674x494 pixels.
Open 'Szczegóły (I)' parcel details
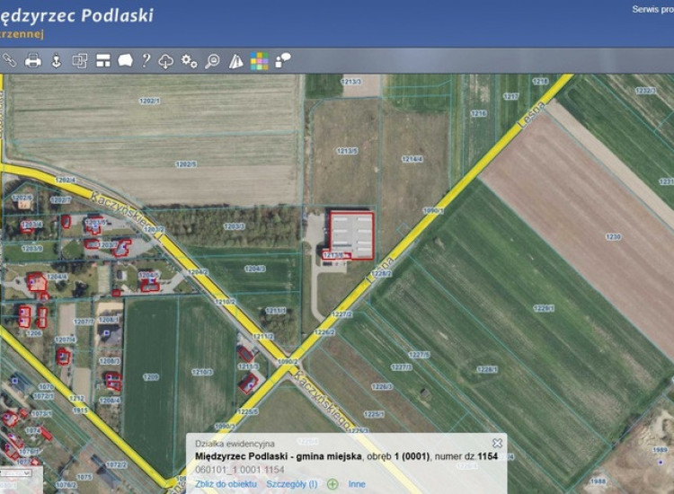(x=292, y=484)
